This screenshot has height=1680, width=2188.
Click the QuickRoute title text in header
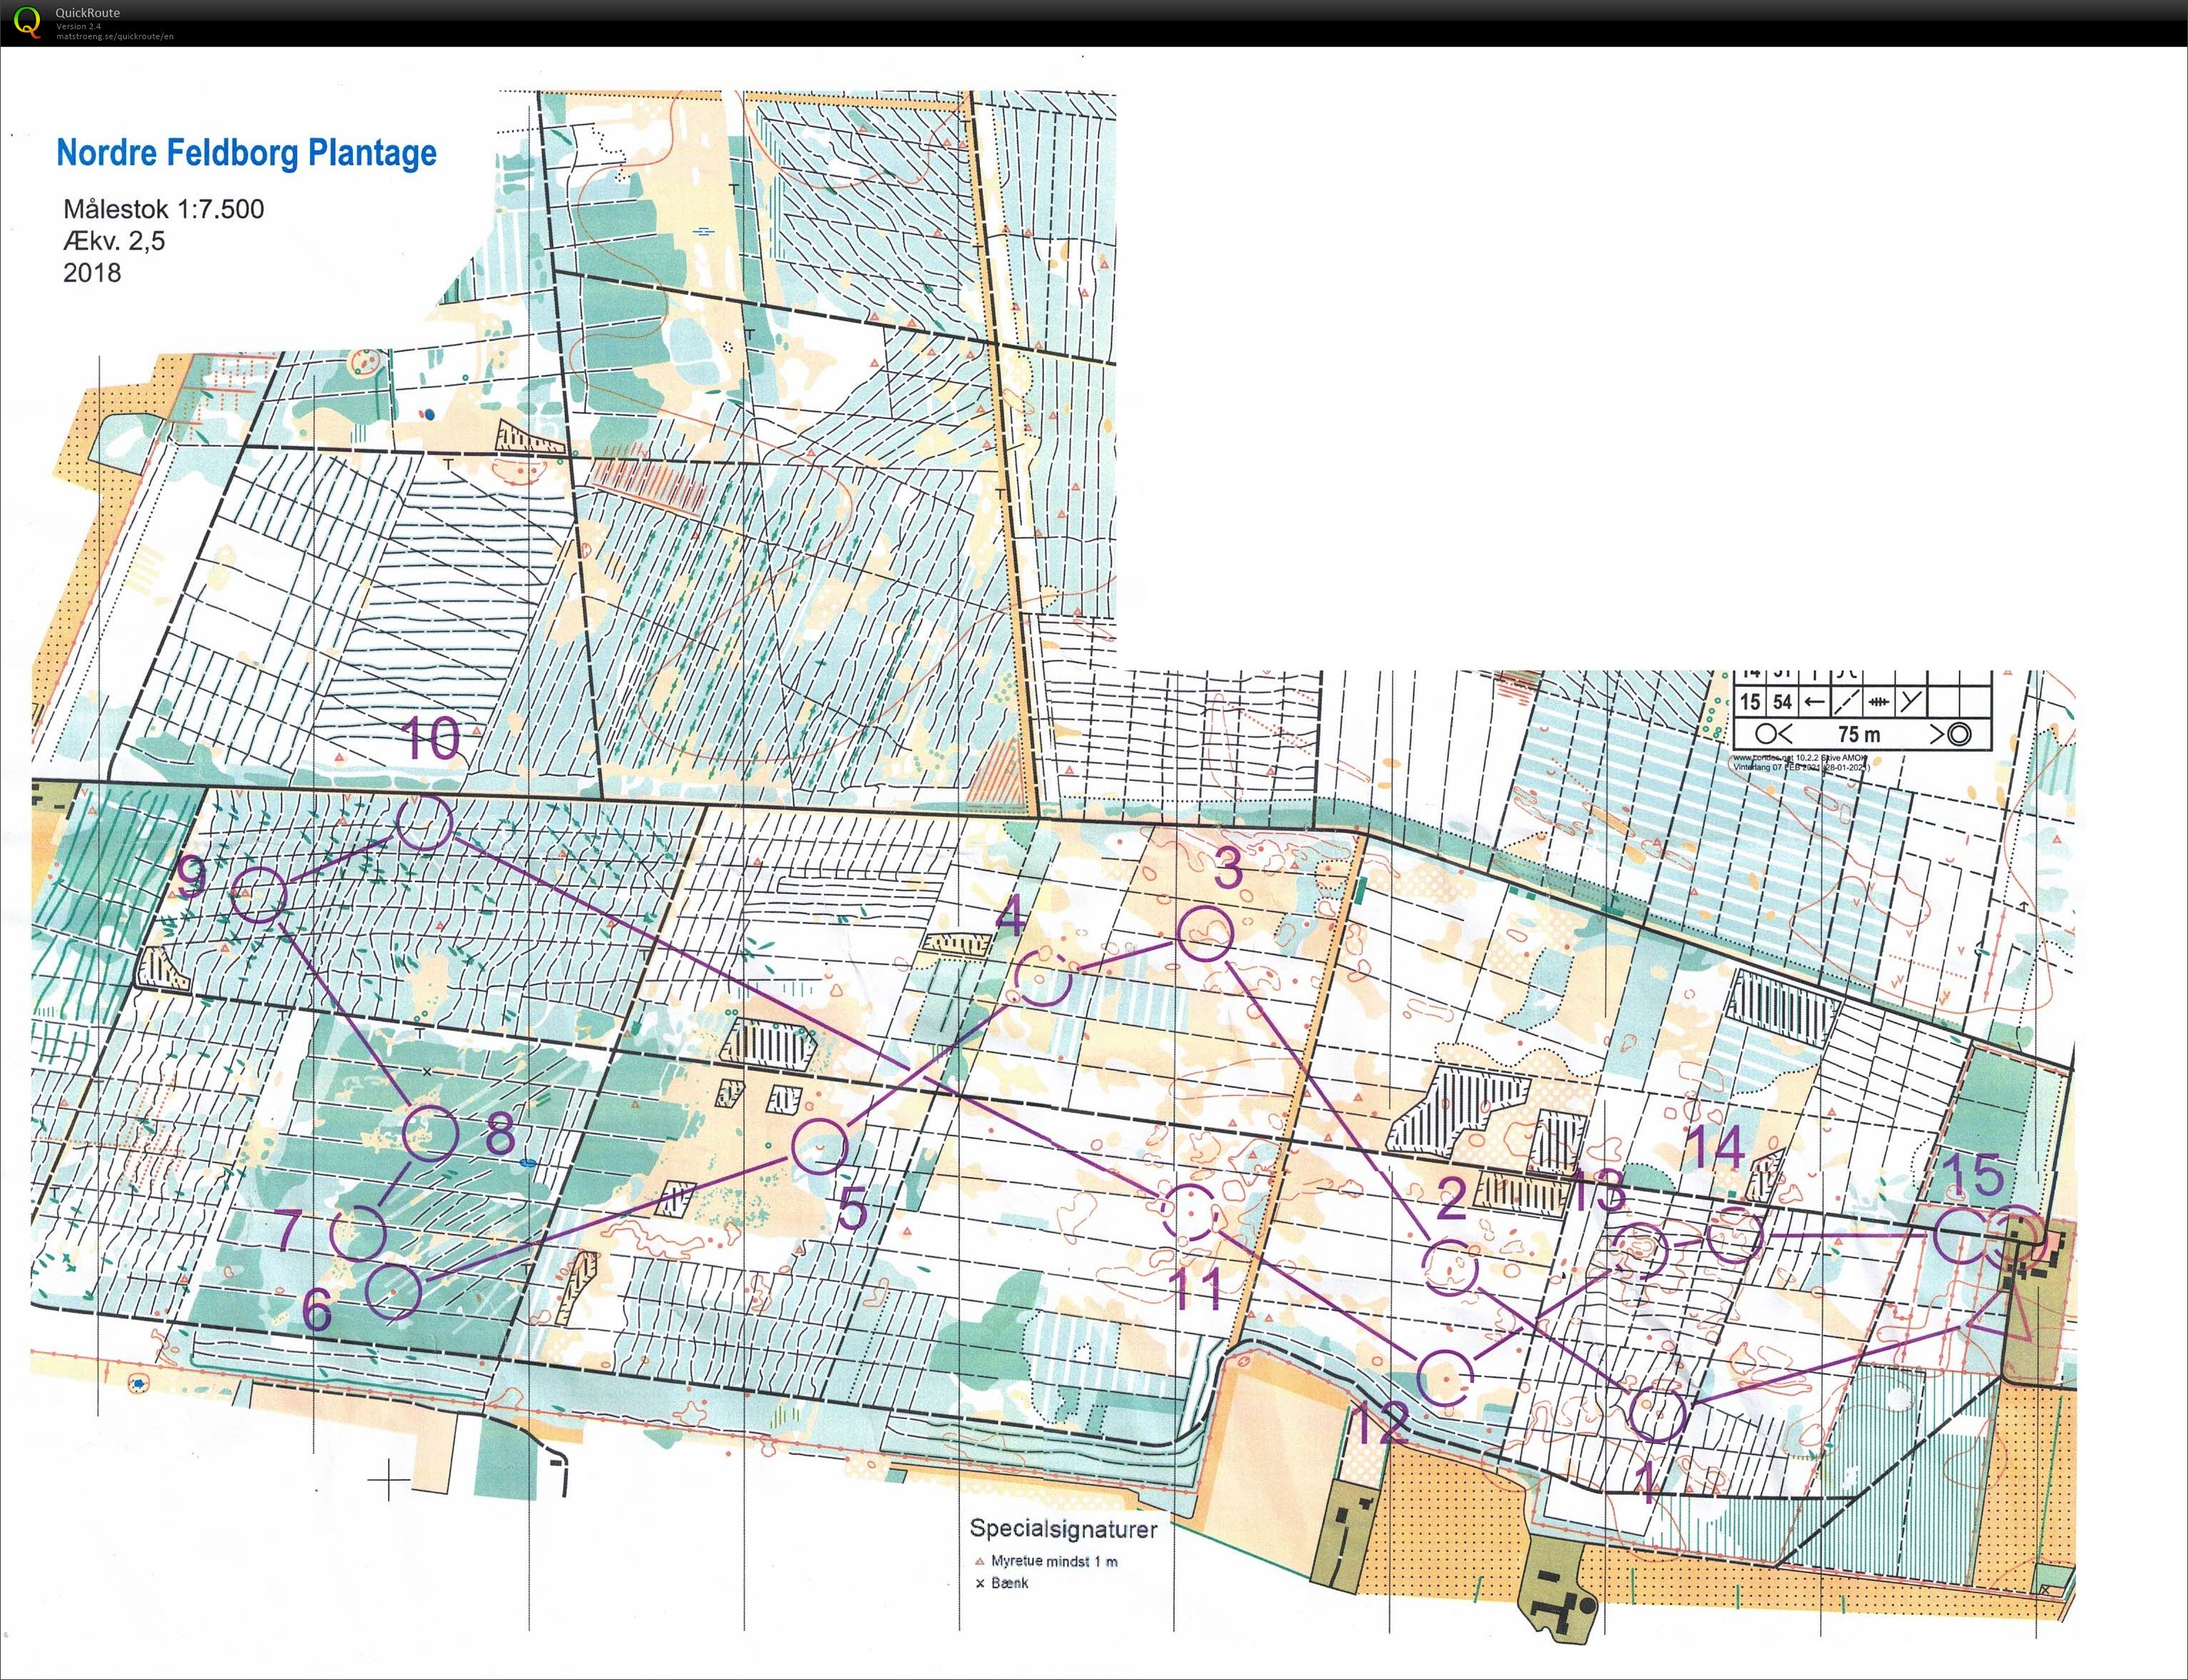pos(88,12)
